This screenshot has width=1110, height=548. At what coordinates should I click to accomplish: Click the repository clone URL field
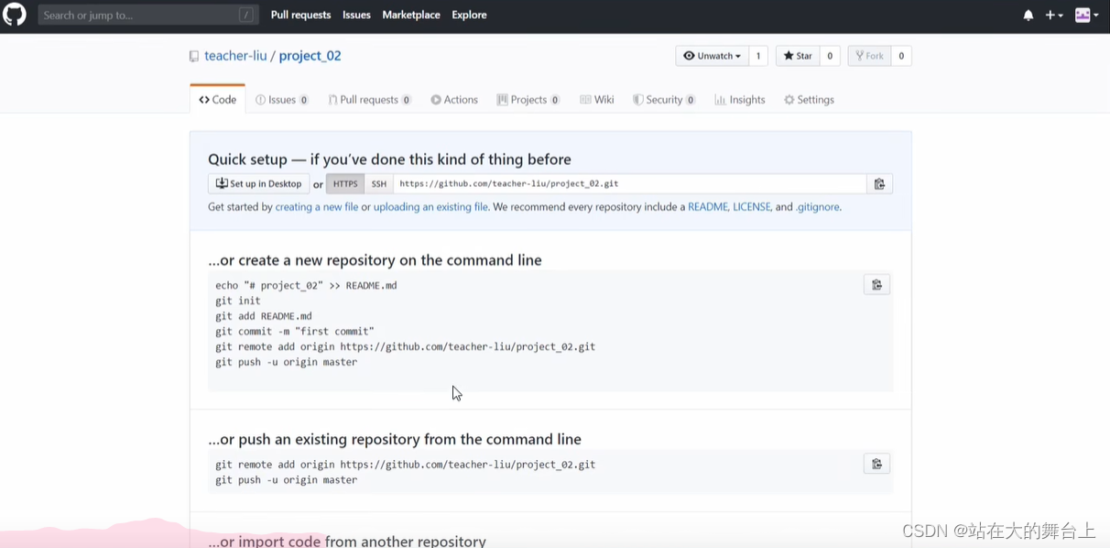630,184
